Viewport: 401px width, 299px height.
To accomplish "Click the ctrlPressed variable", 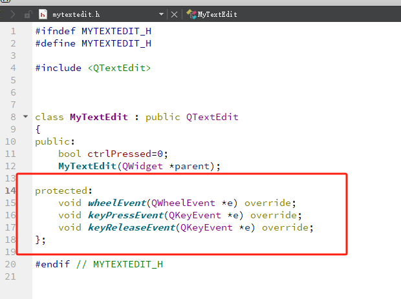I will pyautogui.click(x=120, y=154).
